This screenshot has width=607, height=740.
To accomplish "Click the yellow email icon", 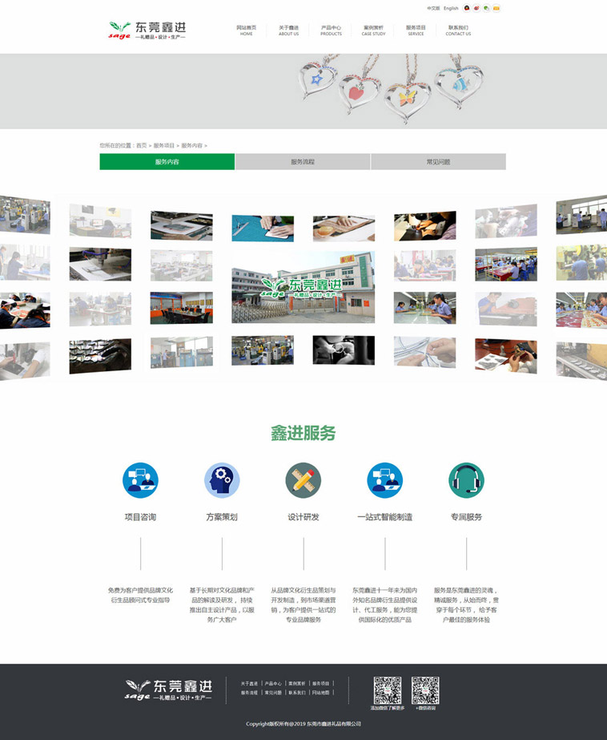I will (x=496, y=8).
